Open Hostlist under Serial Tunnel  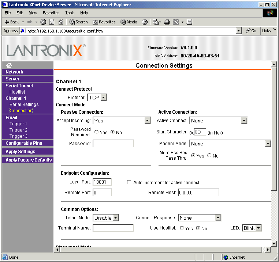pos(17,92)
